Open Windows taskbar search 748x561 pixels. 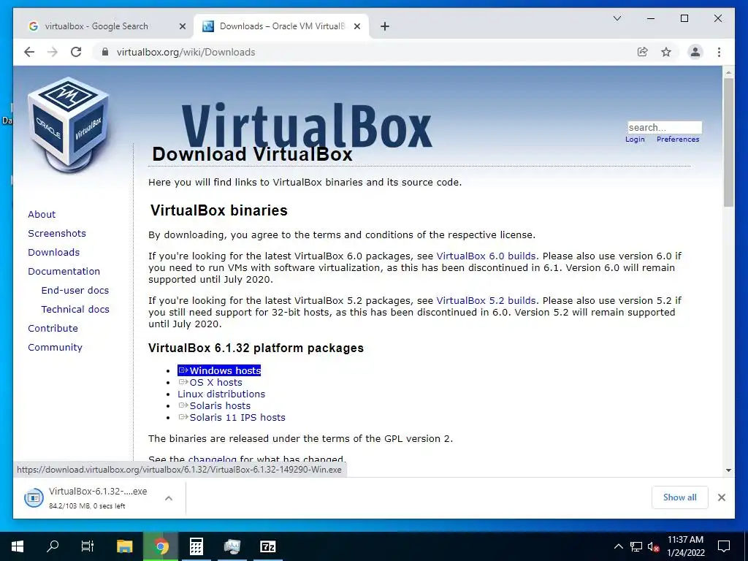point(53,546)
